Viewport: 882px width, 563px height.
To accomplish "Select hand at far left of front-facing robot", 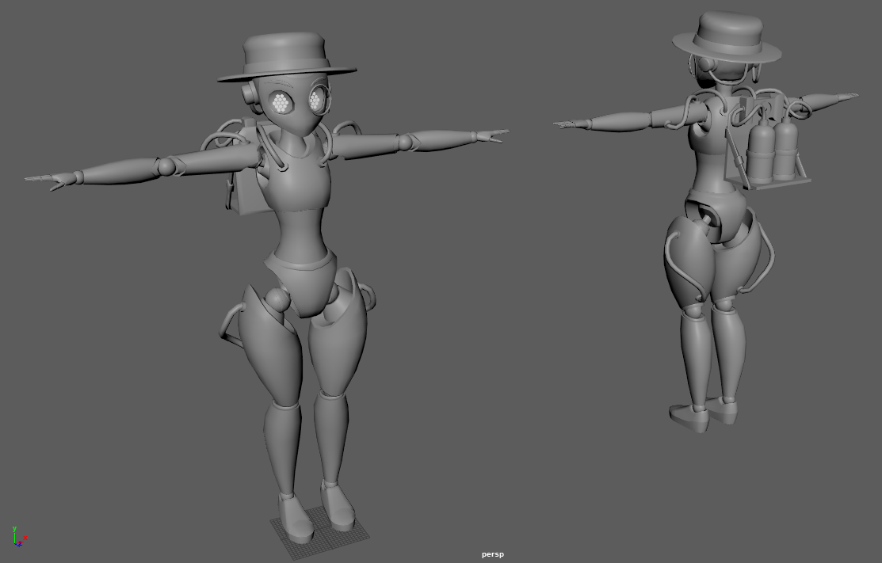I will coord(49,181).
